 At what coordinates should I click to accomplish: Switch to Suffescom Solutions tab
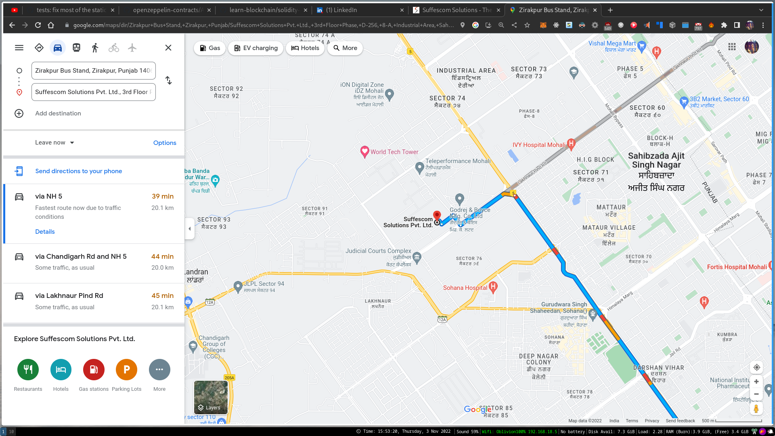[x=457, y=10]
